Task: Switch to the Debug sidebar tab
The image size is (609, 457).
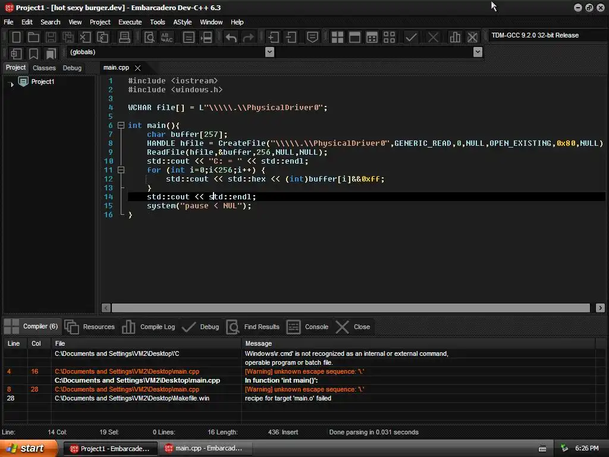Action: 72,68
